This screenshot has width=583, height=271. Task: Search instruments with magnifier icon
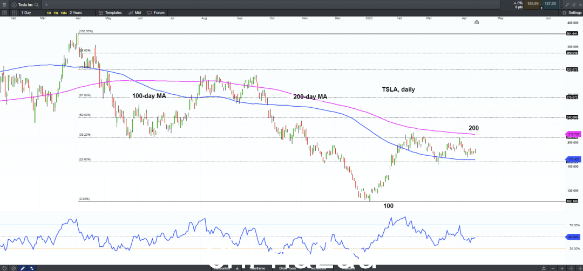pos(37,5)
